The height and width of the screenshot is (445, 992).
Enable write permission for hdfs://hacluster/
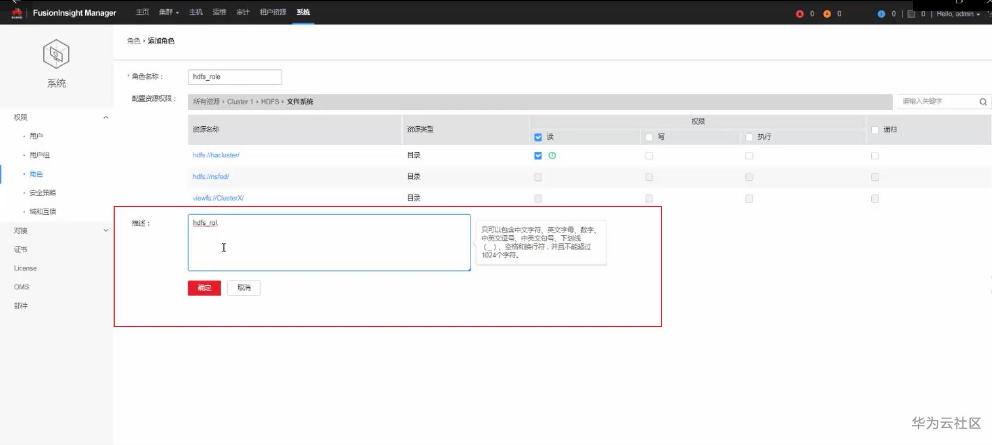coord(649,156)
